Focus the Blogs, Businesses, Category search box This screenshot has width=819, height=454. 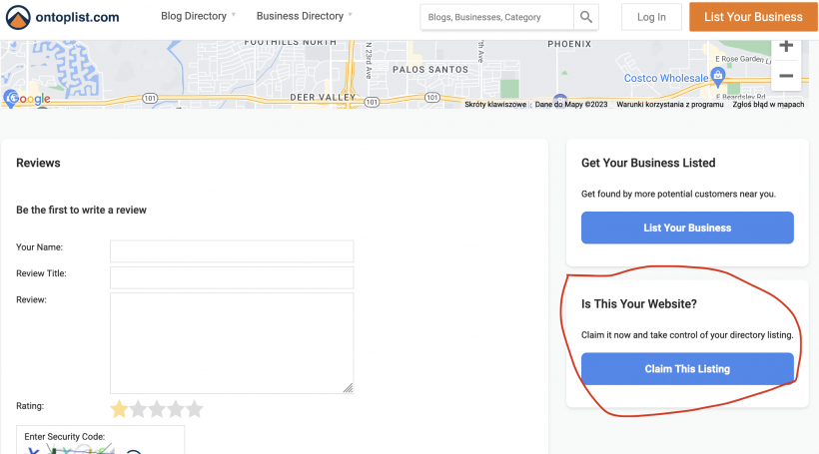pyautogui.click(x=496, y=17)
